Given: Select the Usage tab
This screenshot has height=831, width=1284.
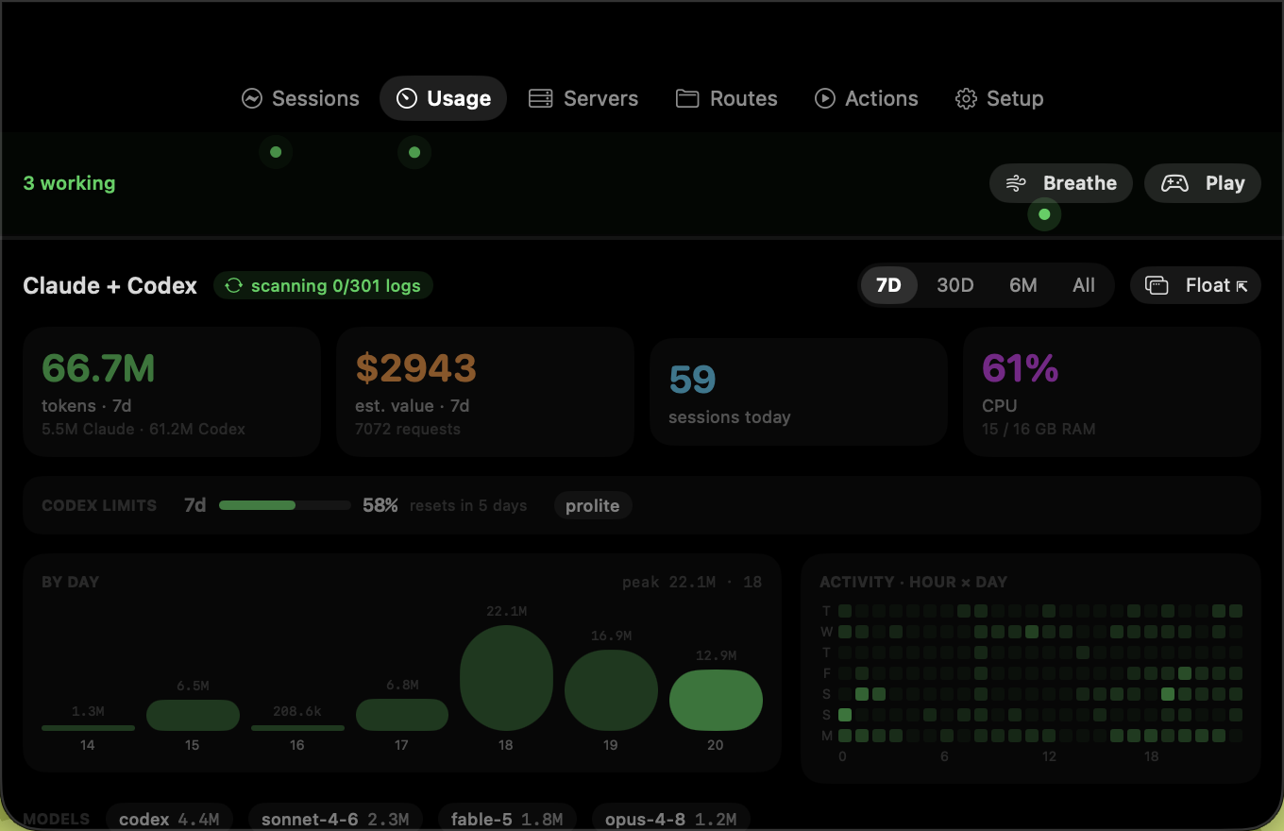Looking at the screenshot, I should 443,98.
